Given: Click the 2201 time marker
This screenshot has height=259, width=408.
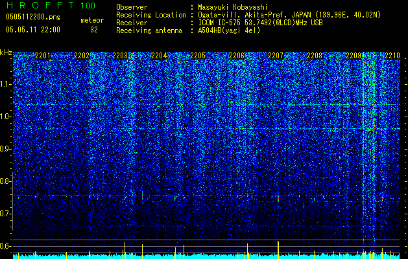Looking at the screenshot, I should click(43, 56).
